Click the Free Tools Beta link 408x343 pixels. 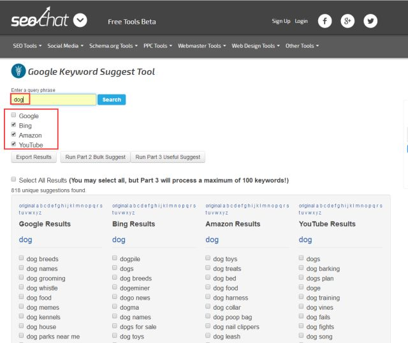tap(132, 22)
